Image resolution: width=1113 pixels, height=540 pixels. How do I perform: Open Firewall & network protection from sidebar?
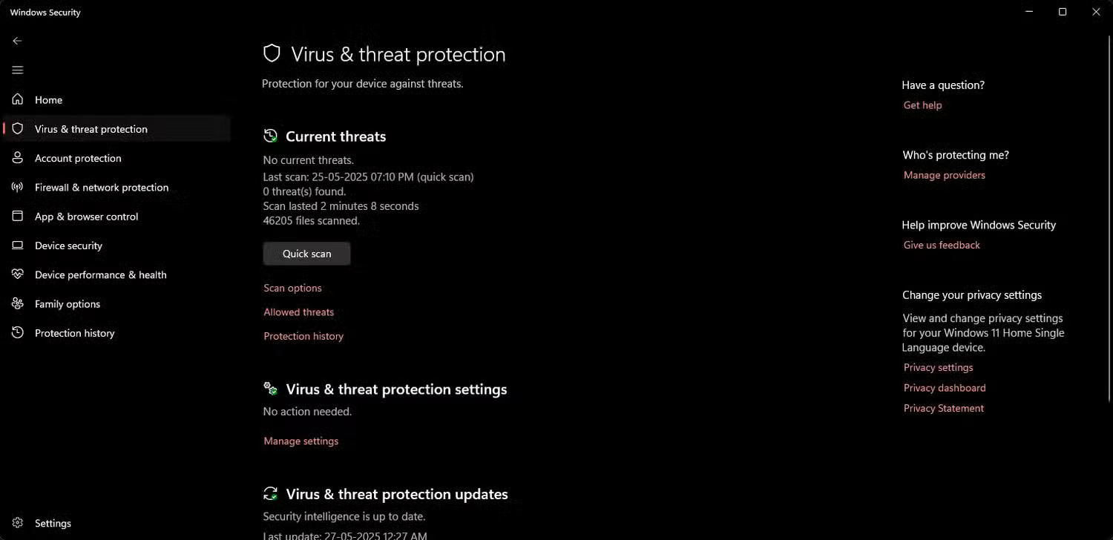pyautogui.click(x=102, y=187)
